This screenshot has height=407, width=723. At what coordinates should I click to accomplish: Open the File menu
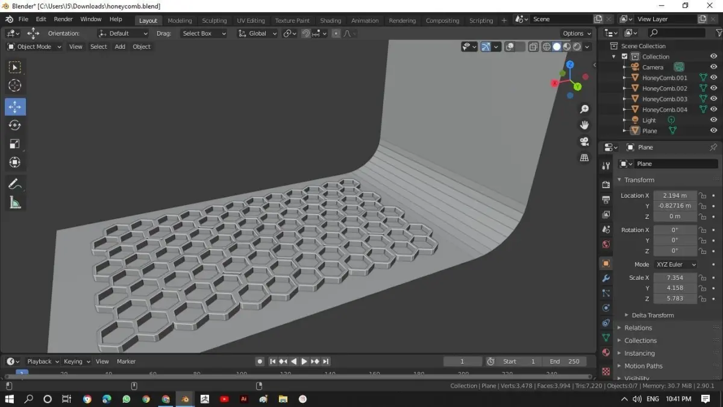click(23, 19)
